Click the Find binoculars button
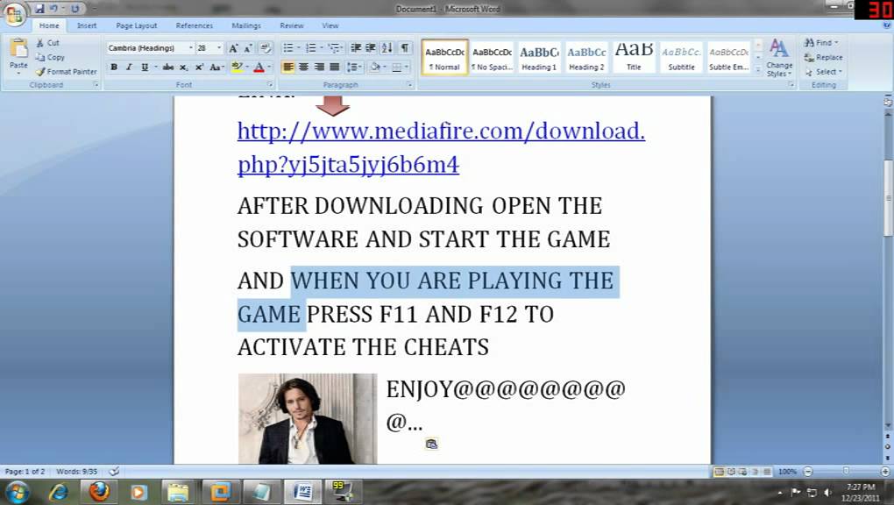894x505 pixels. pyautogui.click(x=821, y=43)
